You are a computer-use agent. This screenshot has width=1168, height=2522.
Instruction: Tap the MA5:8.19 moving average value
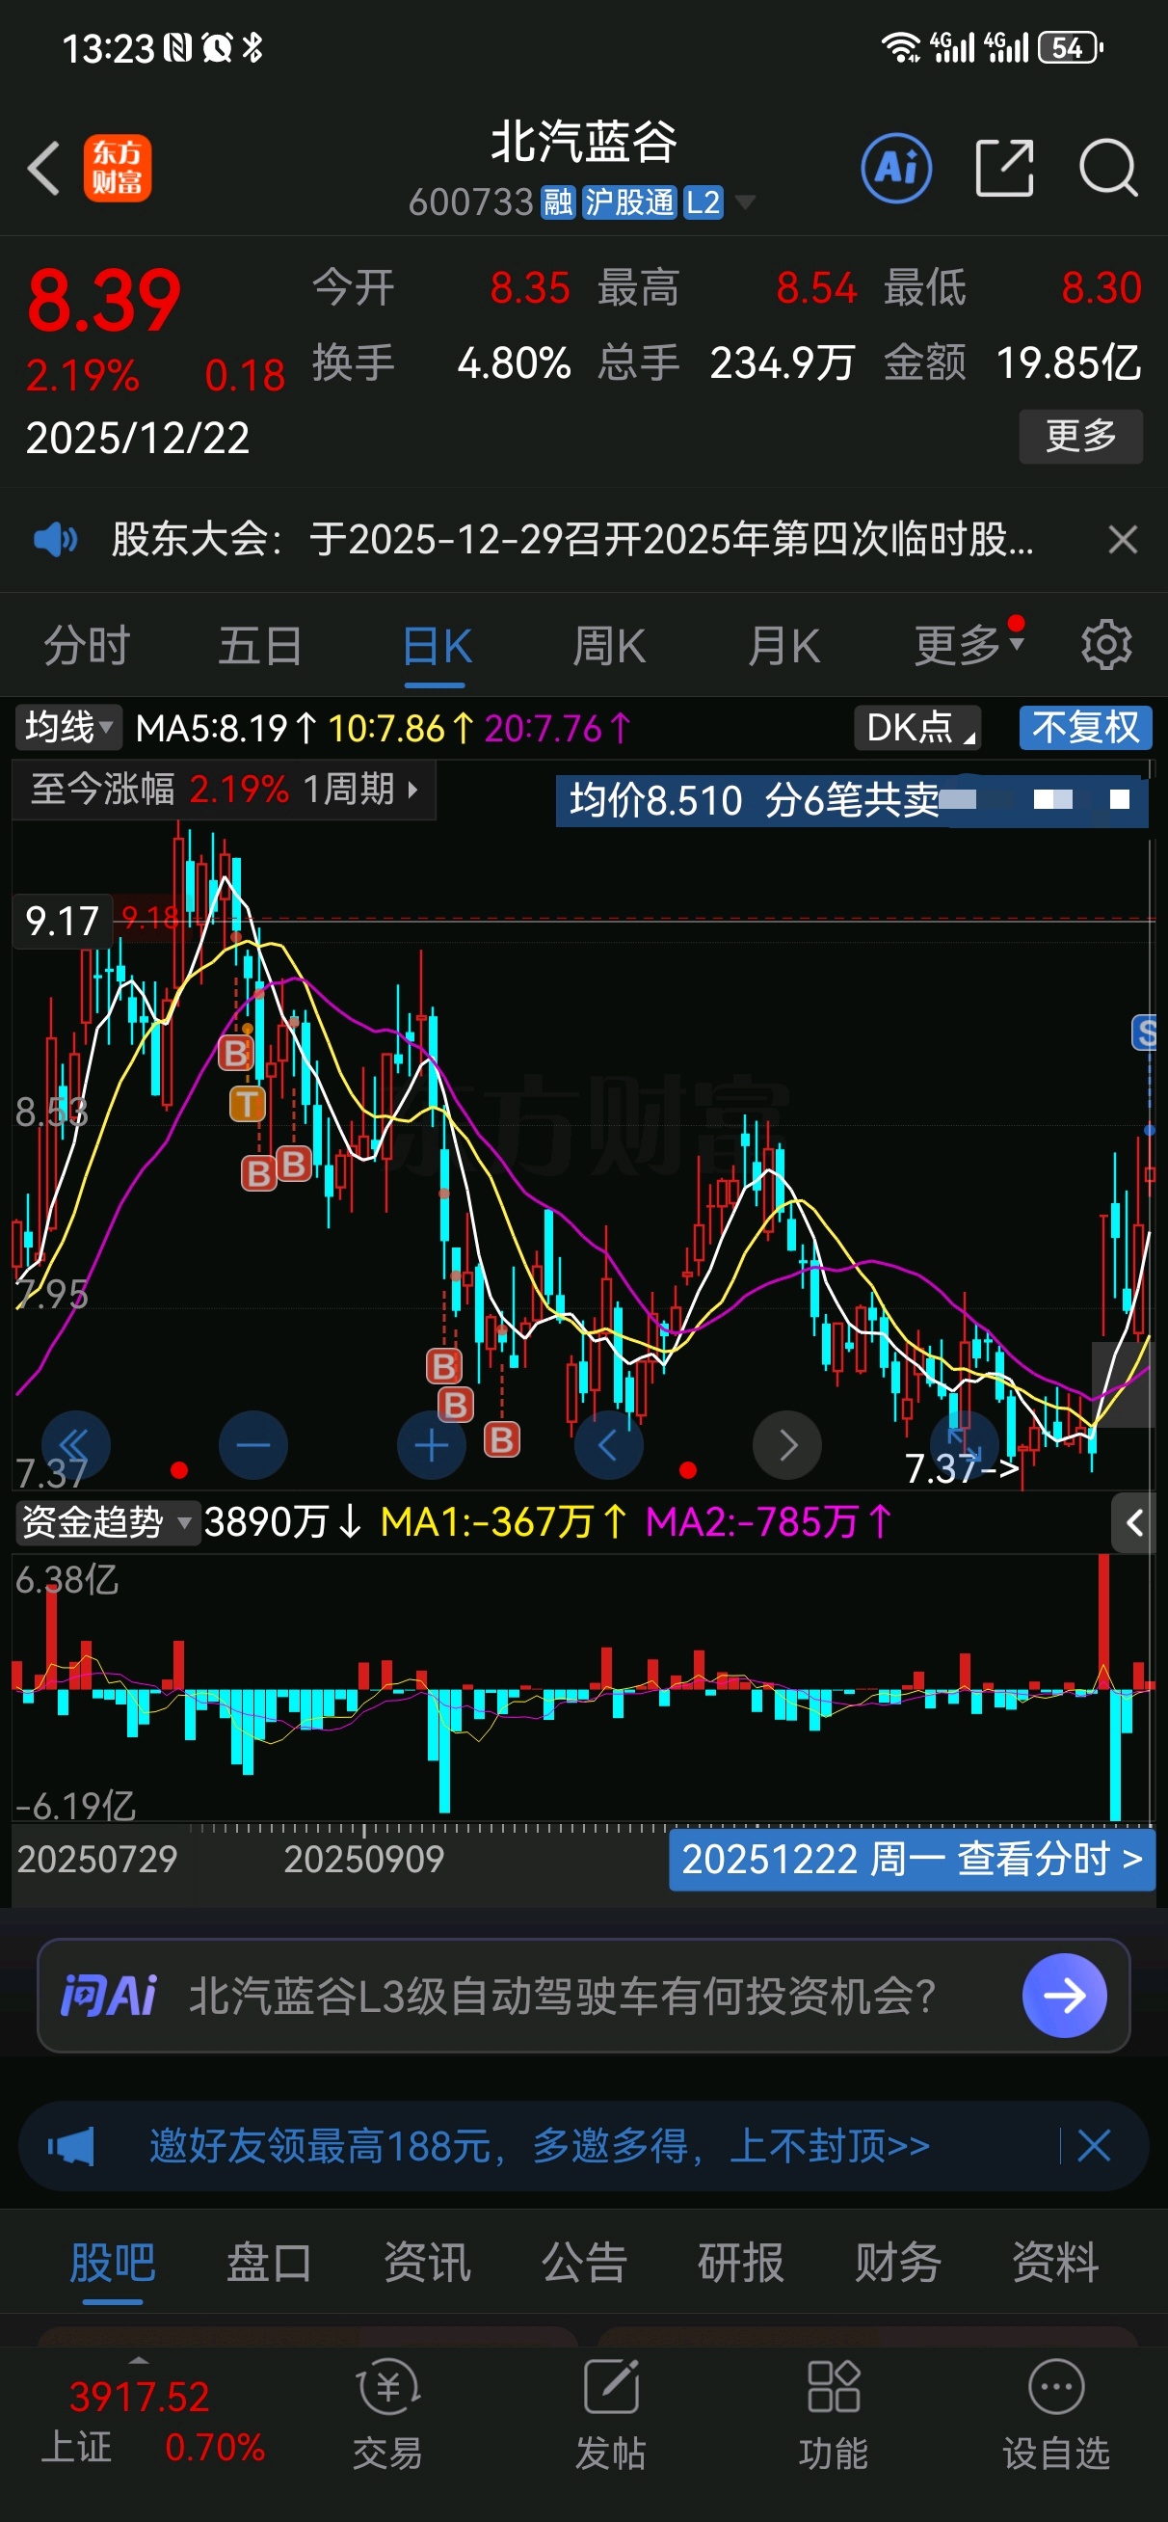point(226,729)
